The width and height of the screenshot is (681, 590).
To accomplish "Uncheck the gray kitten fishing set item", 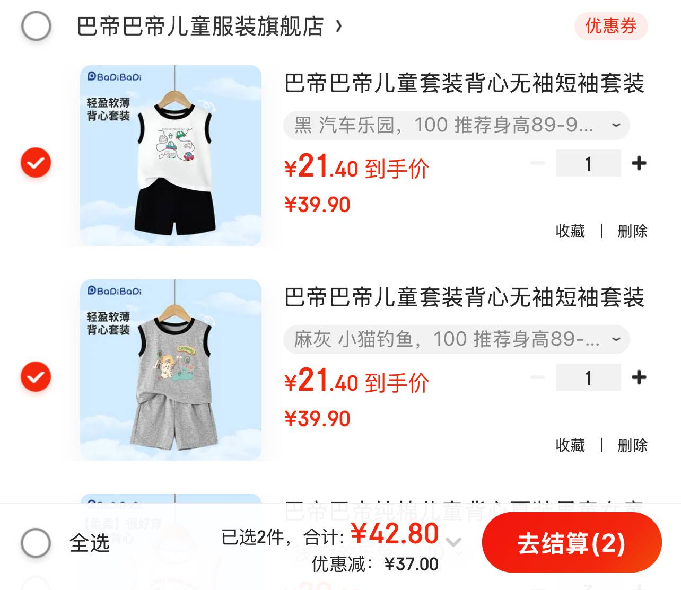I will (x=36, y=377).
